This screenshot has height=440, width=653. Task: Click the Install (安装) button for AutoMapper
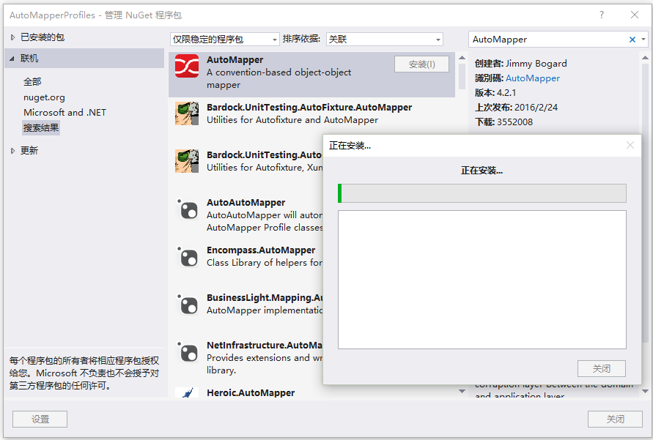tap(421, 64)
